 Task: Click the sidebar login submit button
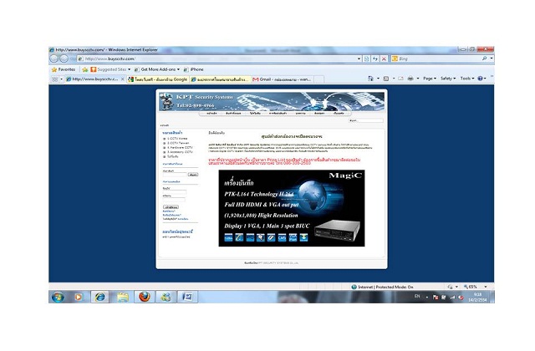tap(171, 207)
